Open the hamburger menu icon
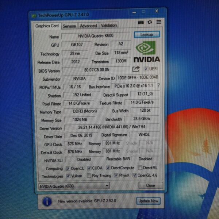219x219 pixels. coord(159,22)
